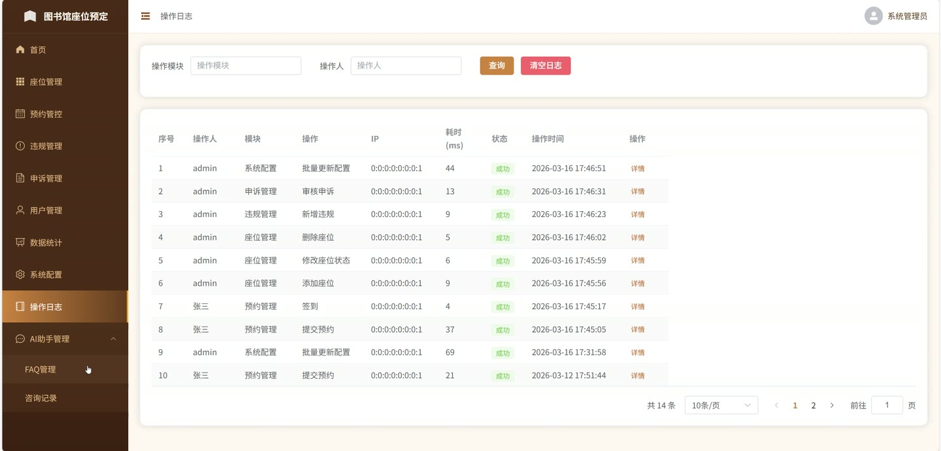Viewport: 941px width, 451px height.
Task: Click the 2026-03-12 17:51:44 timestamp
Action: coord(569,375)
